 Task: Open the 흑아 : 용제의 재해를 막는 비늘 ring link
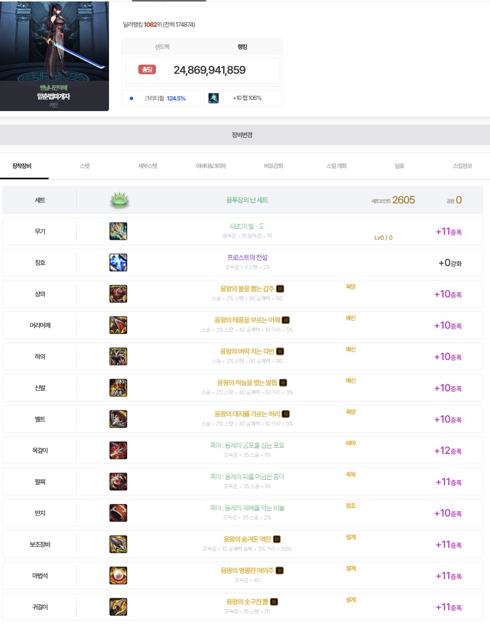(247, 508)
